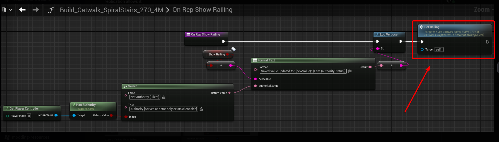
Task: Open the bookmarks dropdown in the graph toolbar
Action: (x=7, y=10)
